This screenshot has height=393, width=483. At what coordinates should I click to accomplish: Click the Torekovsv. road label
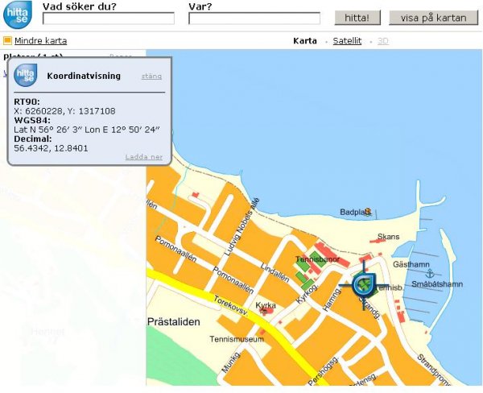(x=231, y=305)
